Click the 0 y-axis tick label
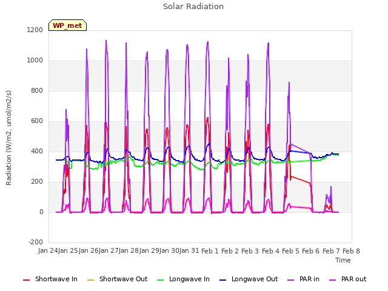The height and width of the screenshot is (291, 388). point(41,212)
